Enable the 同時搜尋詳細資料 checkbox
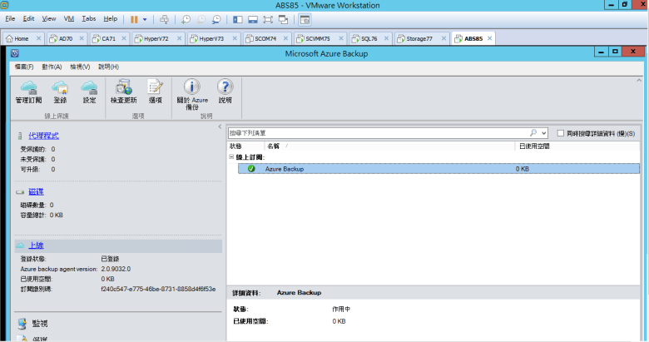Image resolution: width=649 pixels, height=342 pixels. click(x=561, y=133)
